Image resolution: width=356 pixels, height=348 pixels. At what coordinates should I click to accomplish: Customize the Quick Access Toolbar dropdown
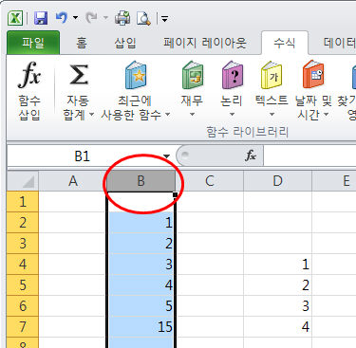coord(164,19)
